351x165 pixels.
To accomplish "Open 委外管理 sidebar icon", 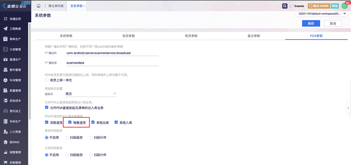I will click(5, 70).
